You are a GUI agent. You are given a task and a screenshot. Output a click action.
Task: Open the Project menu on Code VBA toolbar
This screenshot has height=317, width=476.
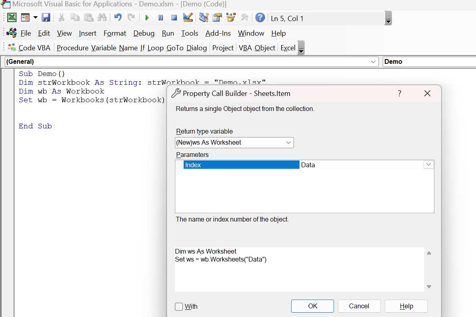click(x=223, y=48)
